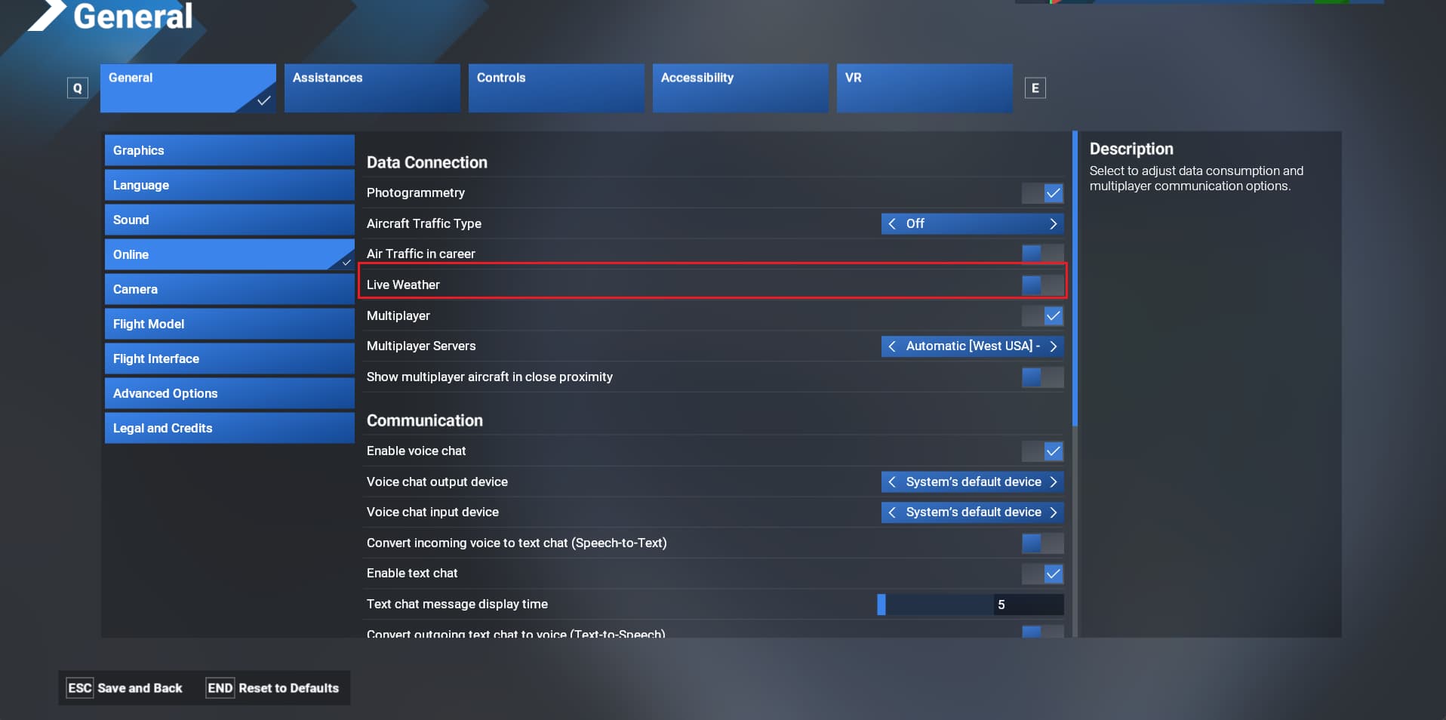Toggle Speech-to-Text incoming voice conversion
This screenshot has height=720, width=1446.
coord(1042,543)
